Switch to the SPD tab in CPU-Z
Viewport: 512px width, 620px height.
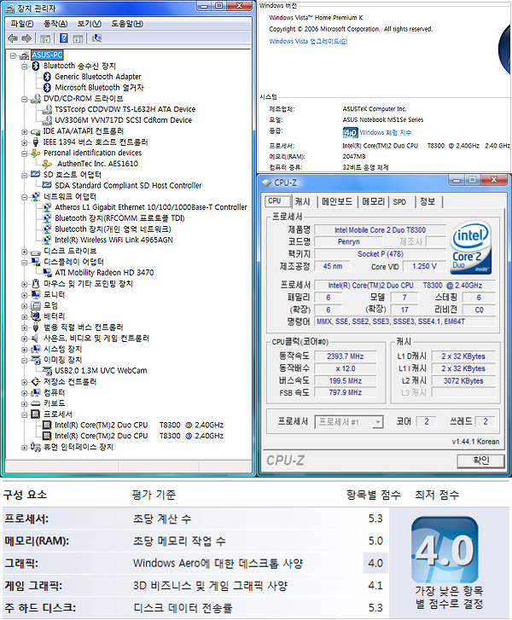click(x=399, y=201)
